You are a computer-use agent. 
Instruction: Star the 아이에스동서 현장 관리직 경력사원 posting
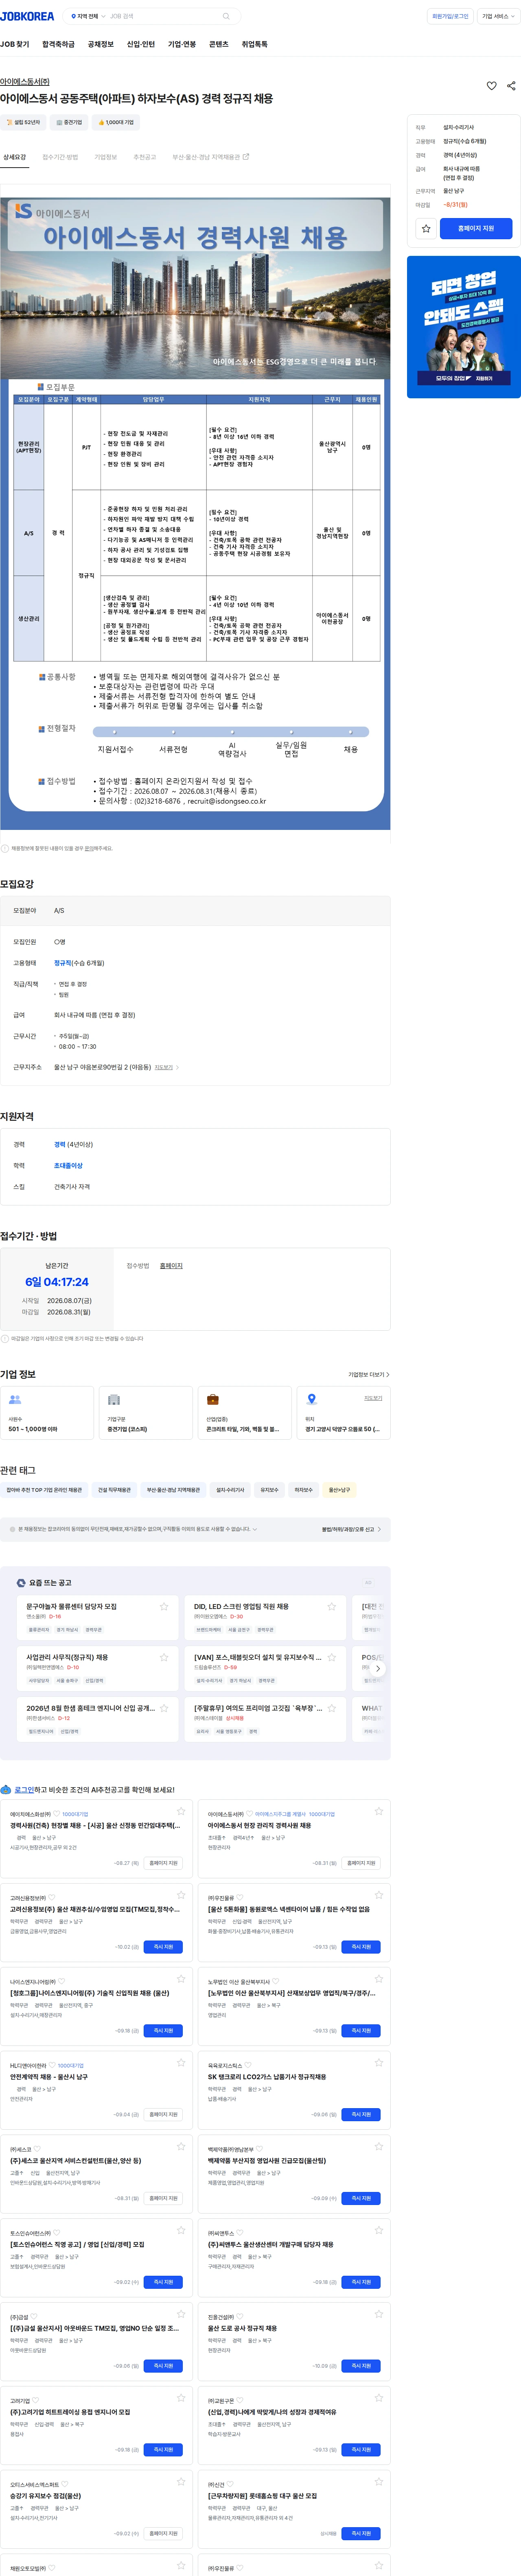click(x=379, y=1811)
